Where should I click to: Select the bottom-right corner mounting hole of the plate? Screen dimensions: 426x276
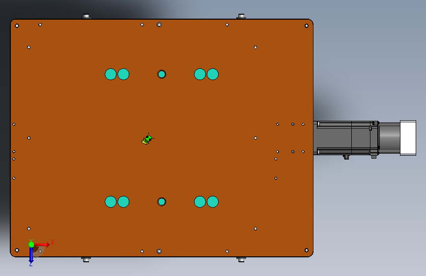coord(307,250)
